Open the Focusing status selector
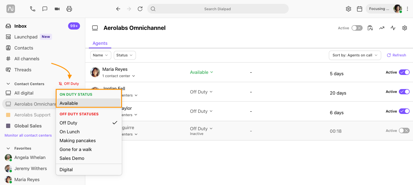The height and width of the screenshot is (185, 413). (380, 9)
